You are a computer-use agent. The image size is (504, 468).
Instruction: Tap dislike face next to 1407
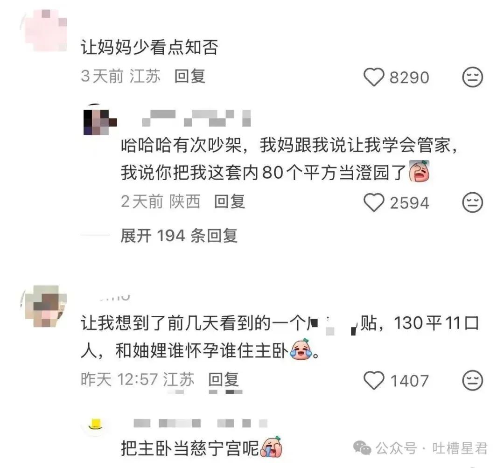click(472, 381)
